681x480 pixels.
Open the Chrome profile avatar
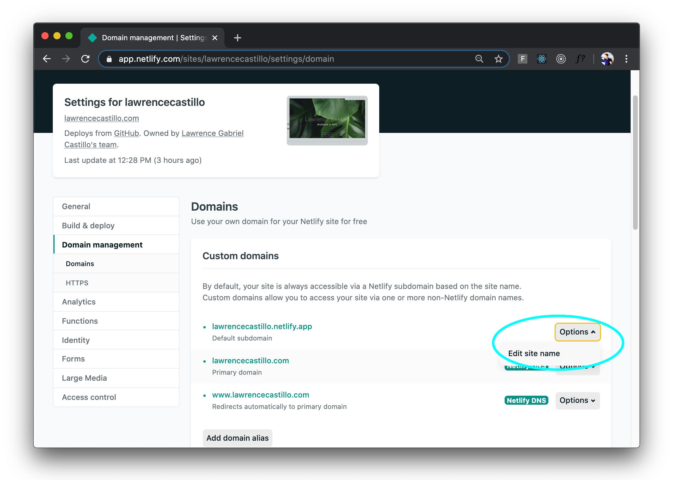608,59
